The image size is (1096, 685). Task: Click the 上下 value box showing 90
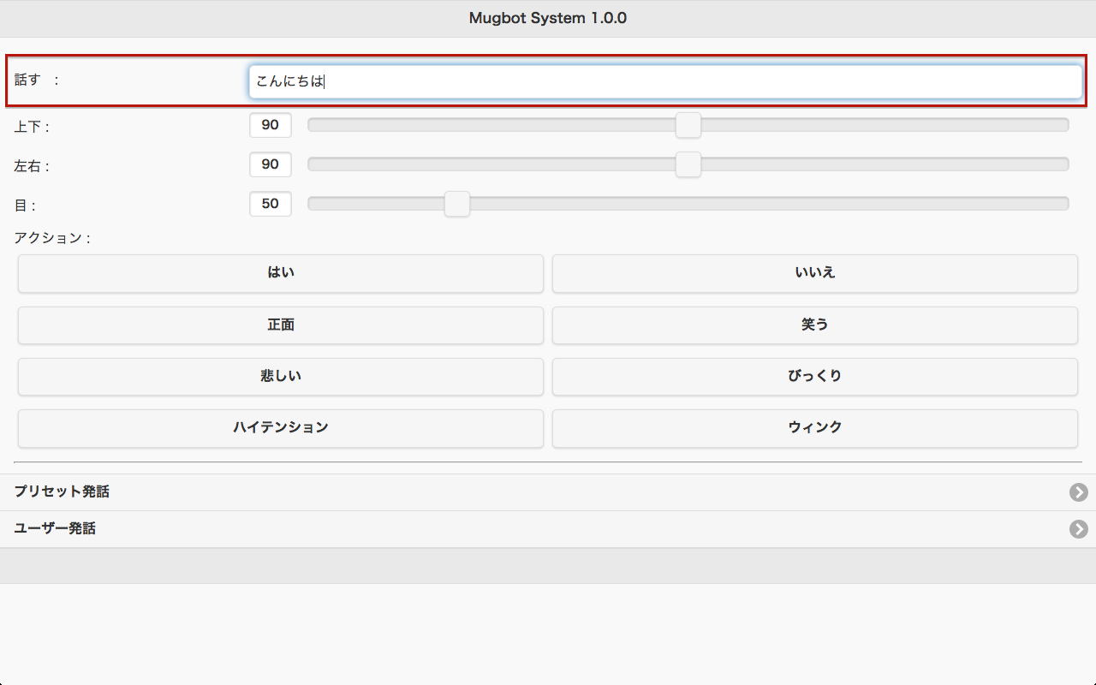pyautogui.click(x=271, y=125)
